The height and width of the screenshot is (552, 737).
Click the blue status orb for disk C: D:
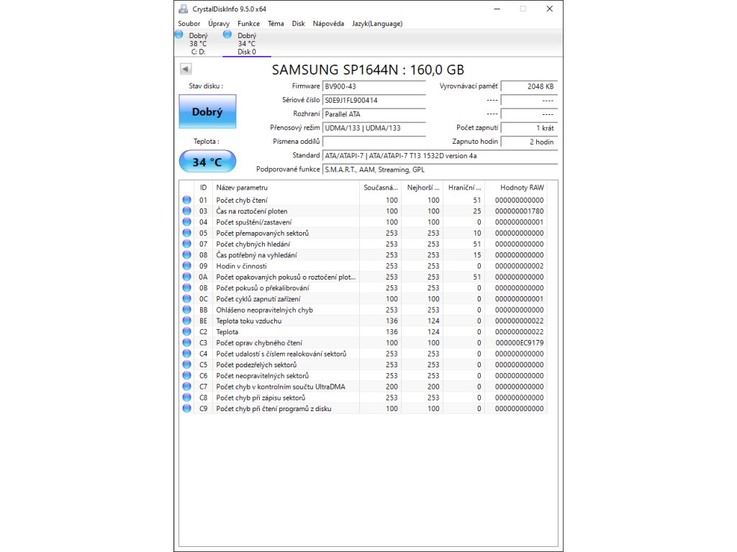click(x=179, y=34)
